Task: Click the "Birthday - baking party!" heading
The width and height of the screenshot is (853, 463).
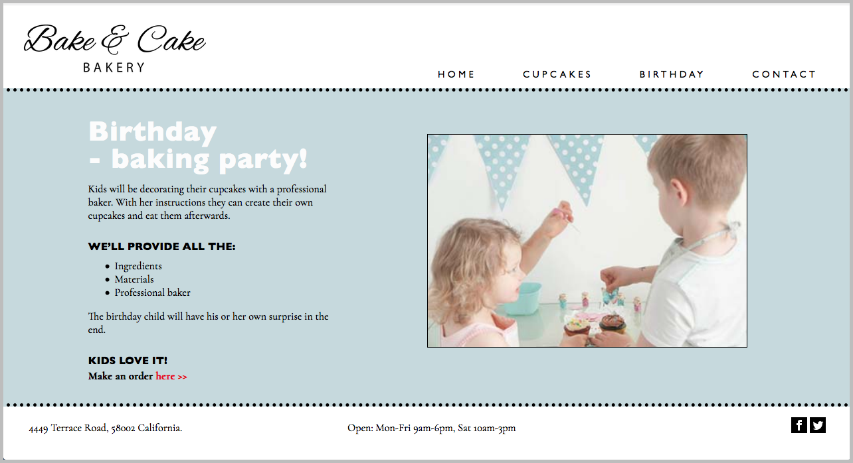Action: pyautogui.click(x=198, y=145)
